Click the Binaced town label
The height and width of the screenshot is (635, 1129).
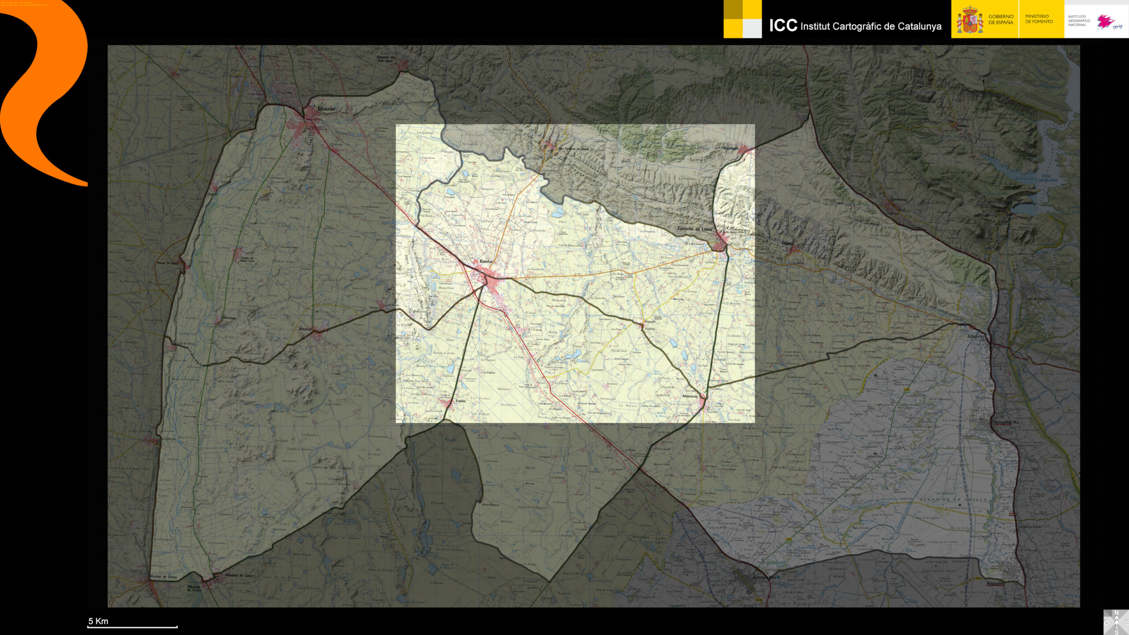pyautogui.click(x=305, y=329)
